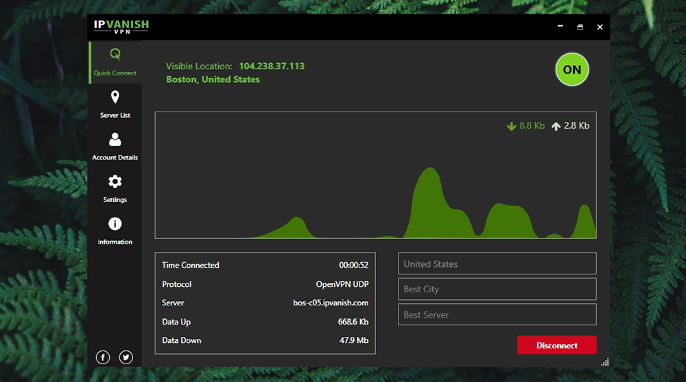Click the bandwidth traffic graph
Viewport: 686px width, 382px height.
[375, 175]
